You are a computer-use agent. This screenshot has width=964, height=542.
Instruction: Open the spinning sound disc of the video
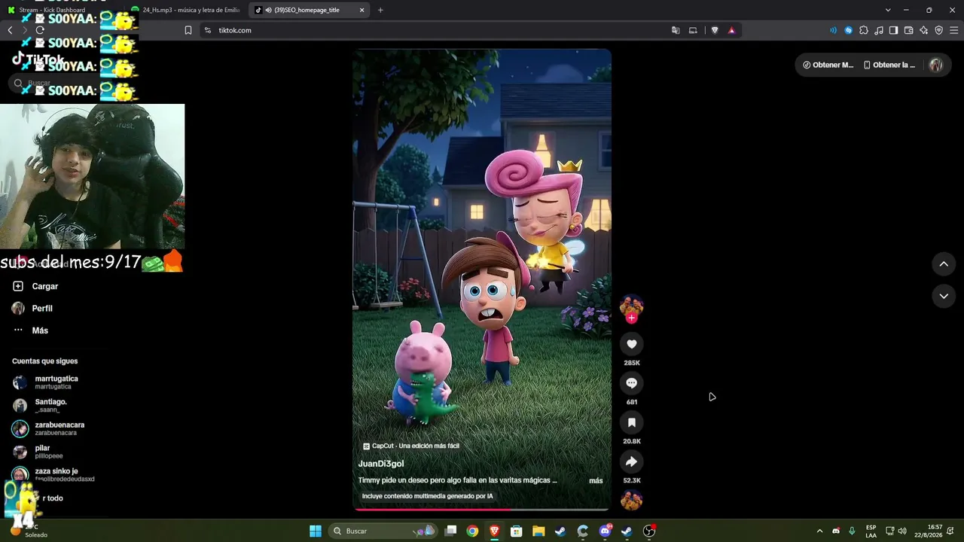coord(631,500)
